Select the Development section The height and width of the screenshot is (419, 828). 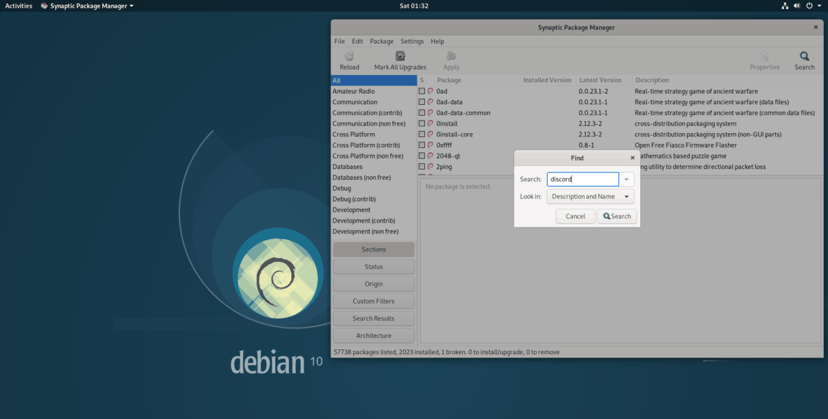point(373,209)
